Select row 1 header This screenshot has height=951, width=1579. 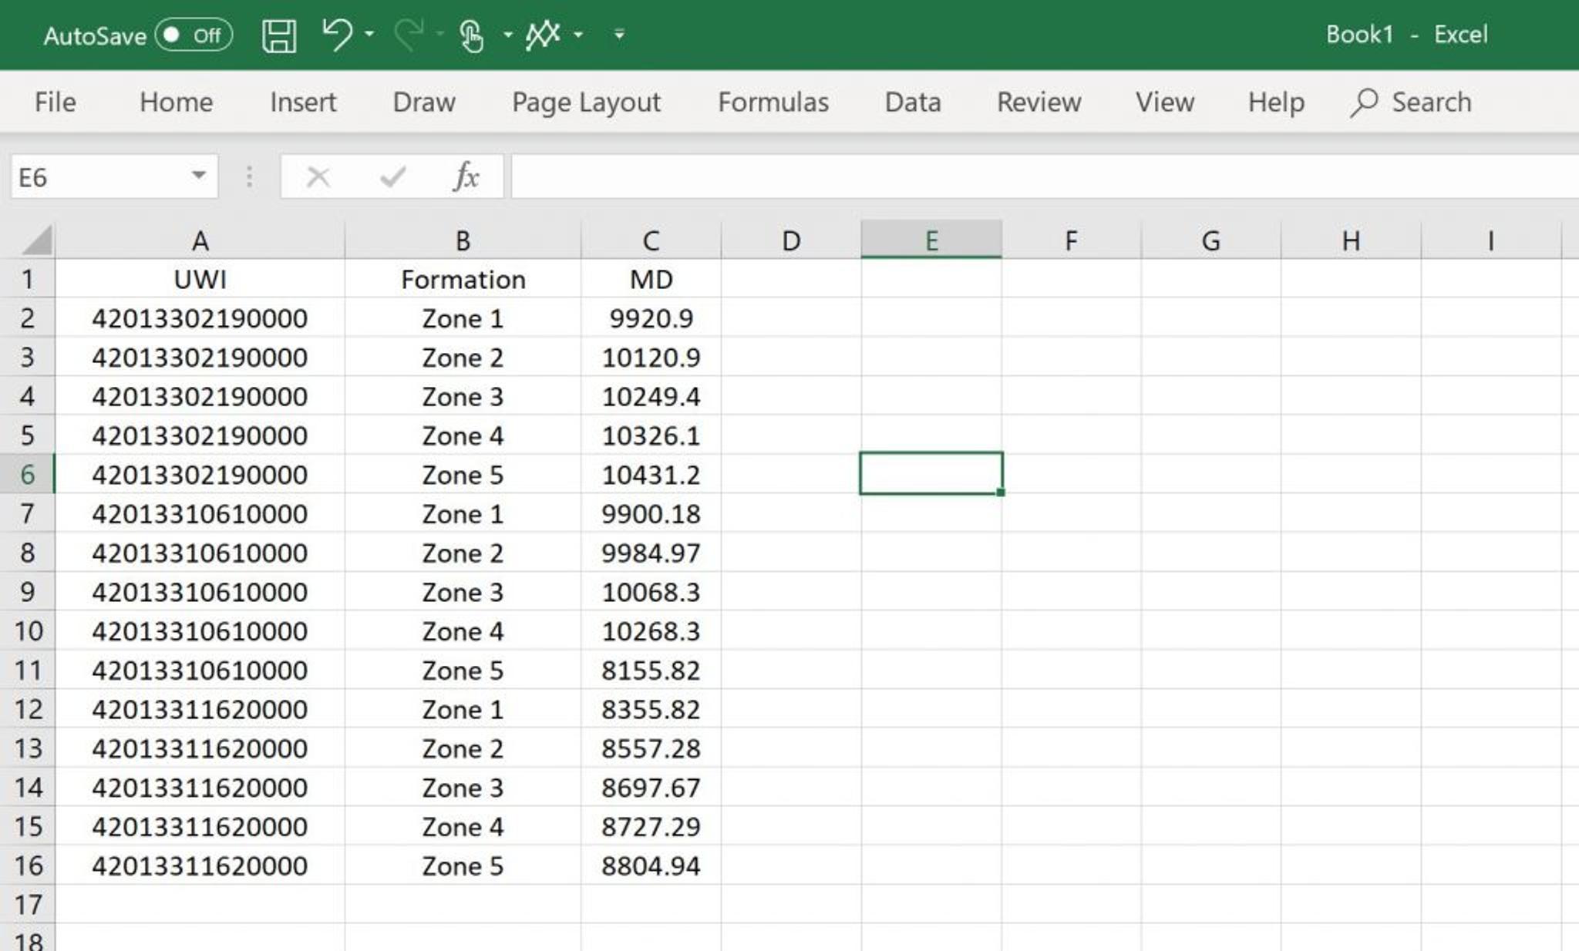[x=28, y=279]
